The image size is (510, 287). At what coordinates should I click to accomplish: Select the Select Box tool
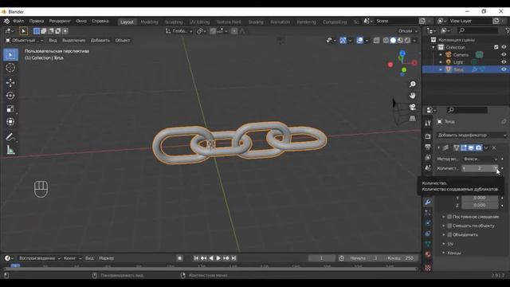[x=10, y=54]
